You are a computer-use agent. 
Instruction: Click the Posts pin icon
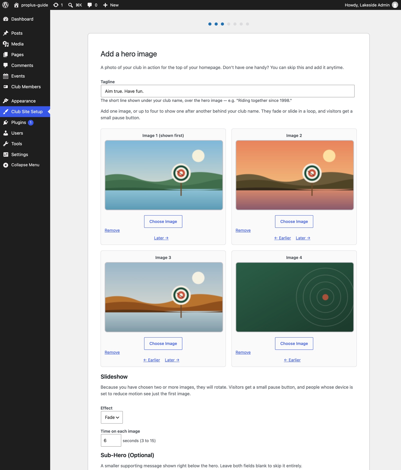pos(6,33)
